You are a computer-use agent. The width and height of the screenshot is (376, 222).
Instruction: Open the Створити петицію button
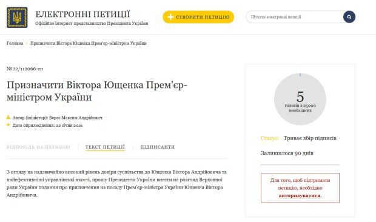tap(198, 17)
